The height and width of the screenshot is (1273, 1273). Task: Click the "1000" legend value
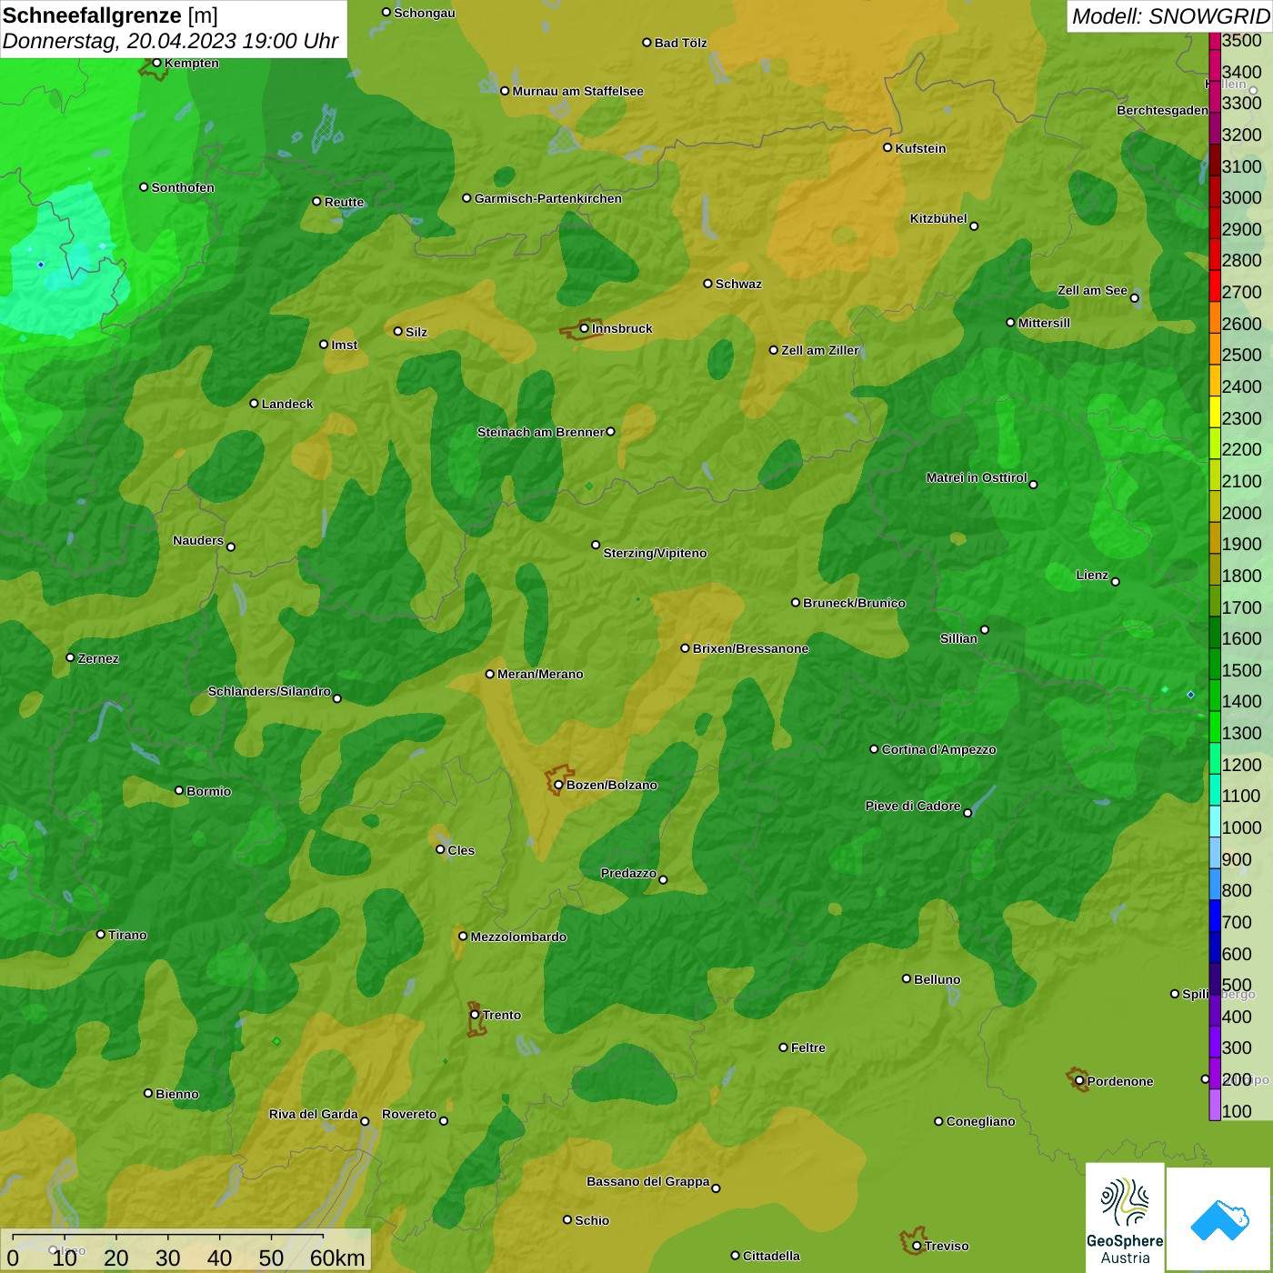pyautogui.click(x=1241, y=827)
